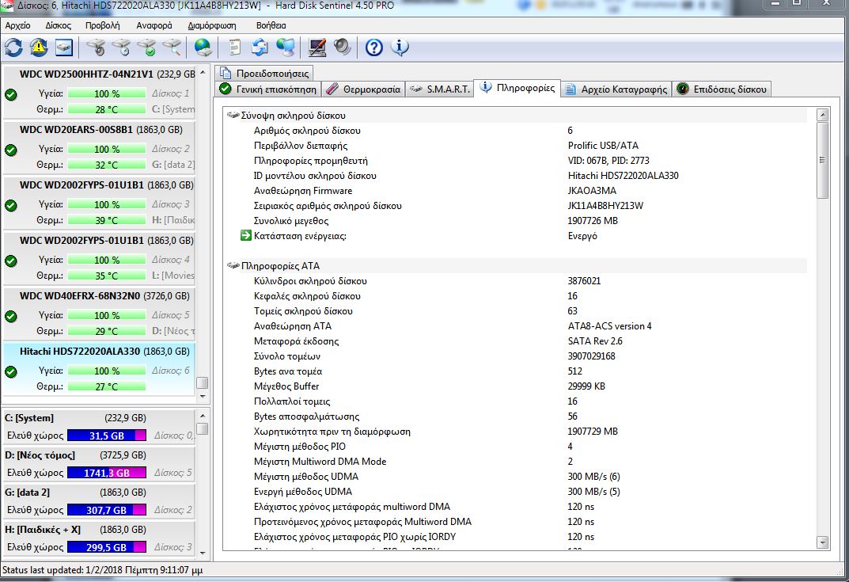
Task: Click the information panel scrollbar up arrow
Action: click(x=823, y=115)
